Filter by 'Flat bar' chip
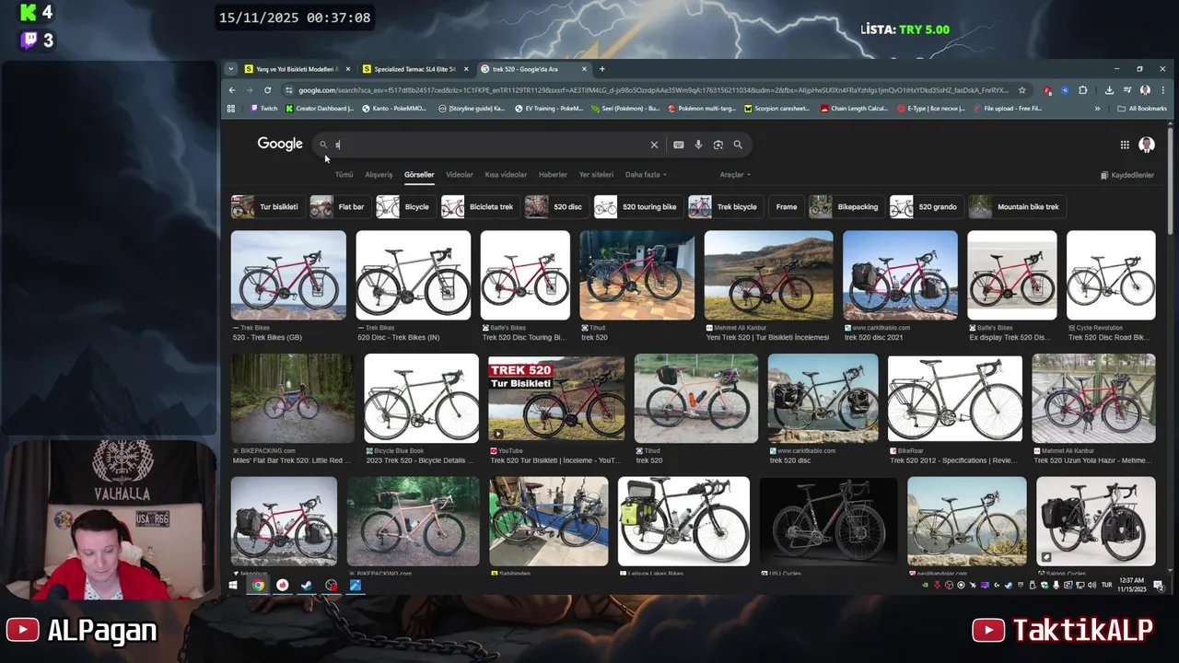 point(339,207)
